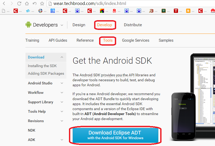The width and height of the screenshot is (215, 146).
Task: Open the pie chart bookmark icon
Action: [40, 11]
